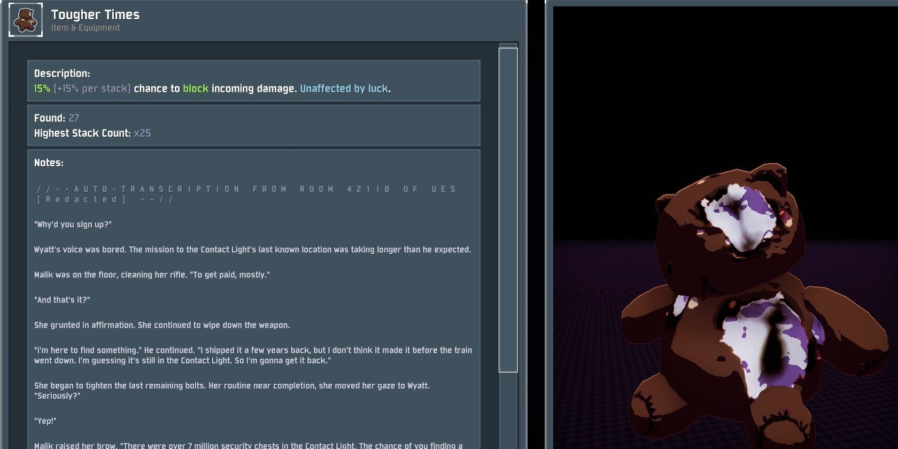Click the Tougher Times title text
Image resolution: width=898 pixels, height=449 pixels.
click(95, 15)
